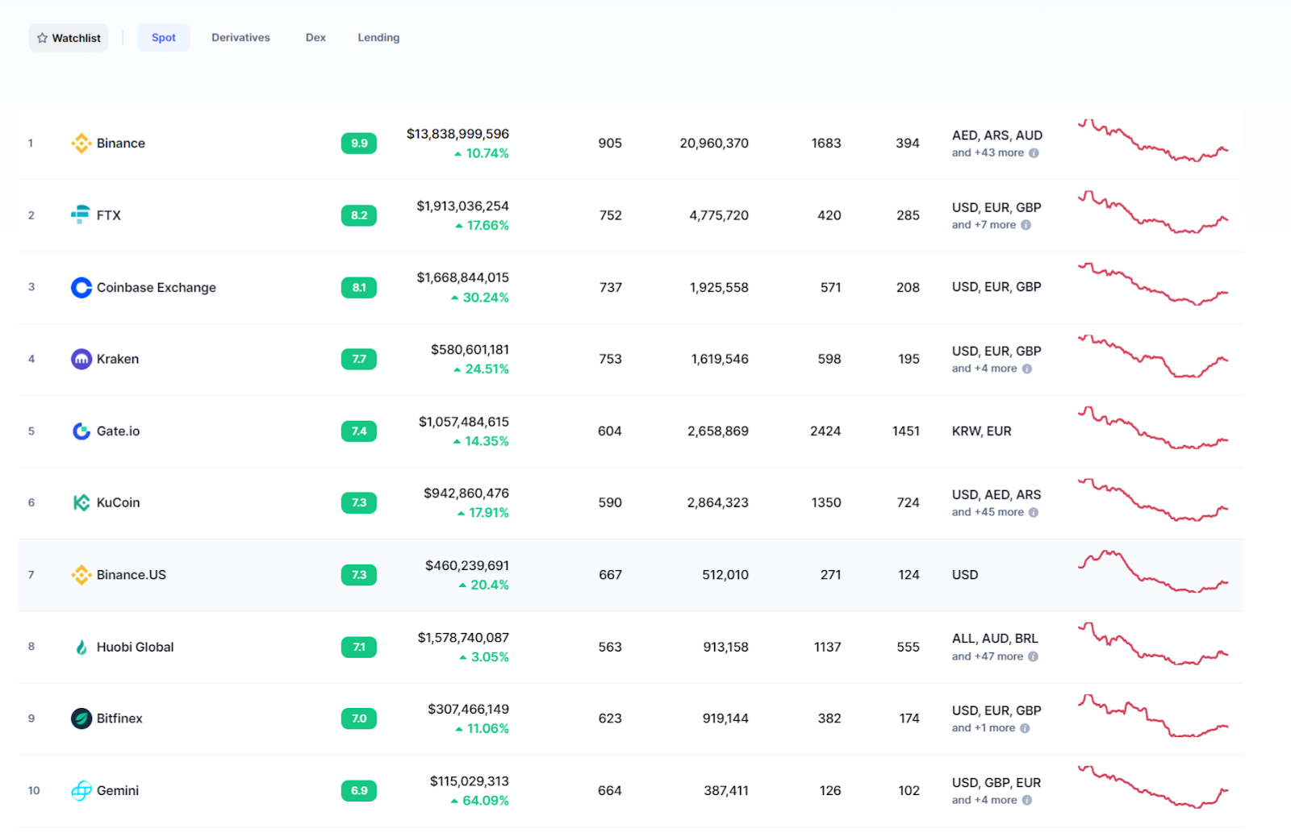The width and height of the screenshot is (1291, 833).
Task: Click the volume value $1,668,844,015
Action: click(x=462, y=278)
